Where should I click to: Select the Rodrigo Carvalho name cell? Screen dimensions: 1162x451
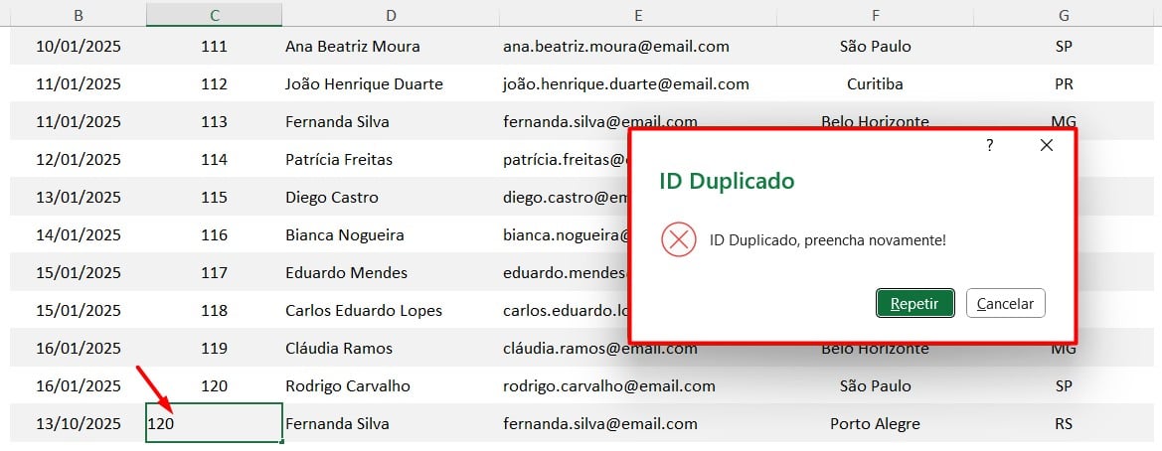(x=391, y=385)
